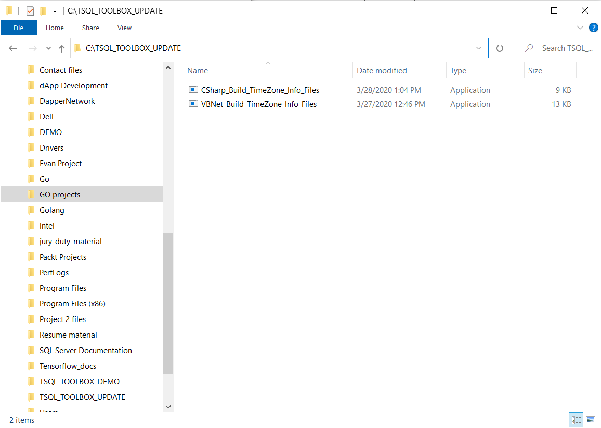The image size is (601, 428).
Task: Open the jury_duty_material folder
Action: [x=71, y=242]
